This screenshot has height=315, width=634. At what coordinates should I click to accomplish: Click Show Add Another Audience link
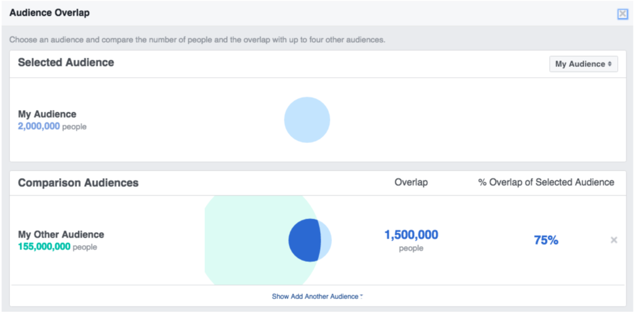point(317,296)
